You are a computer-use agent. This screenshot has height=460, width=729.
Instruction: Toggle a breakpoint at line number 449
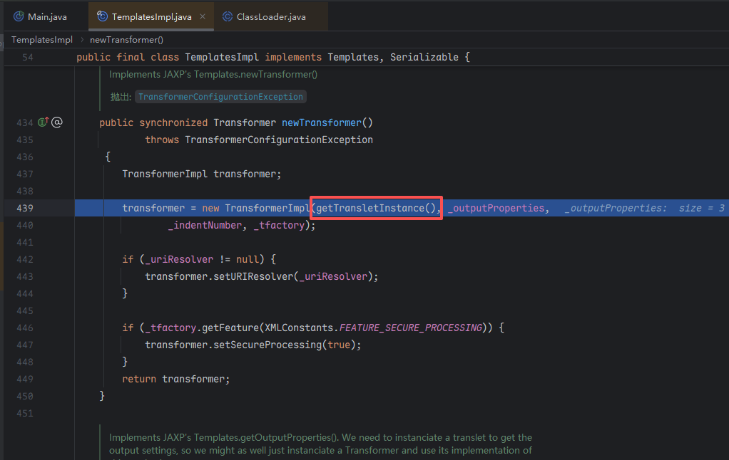[x=25, y=379]
